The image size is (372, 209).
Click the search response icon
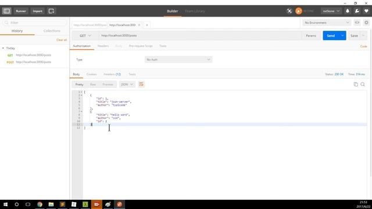(x=363, y=84)
